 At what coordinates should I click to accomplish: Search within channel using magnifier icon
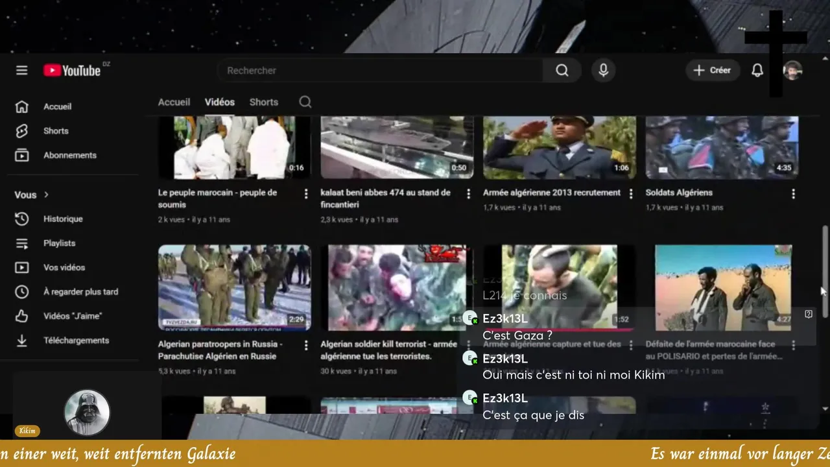305,102
